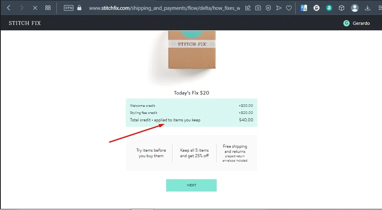
Task: Click the 'Styling fee credit' row label
Action: point(144,113)
